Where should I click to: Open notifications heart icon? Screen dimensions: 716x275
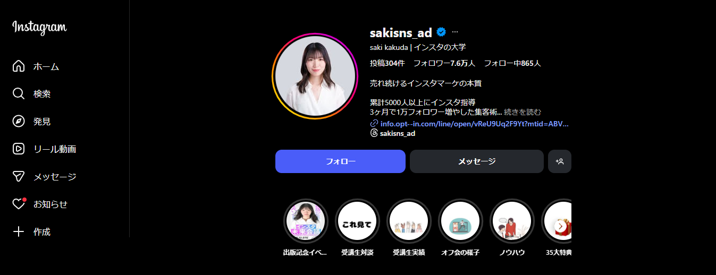(19, 204)
